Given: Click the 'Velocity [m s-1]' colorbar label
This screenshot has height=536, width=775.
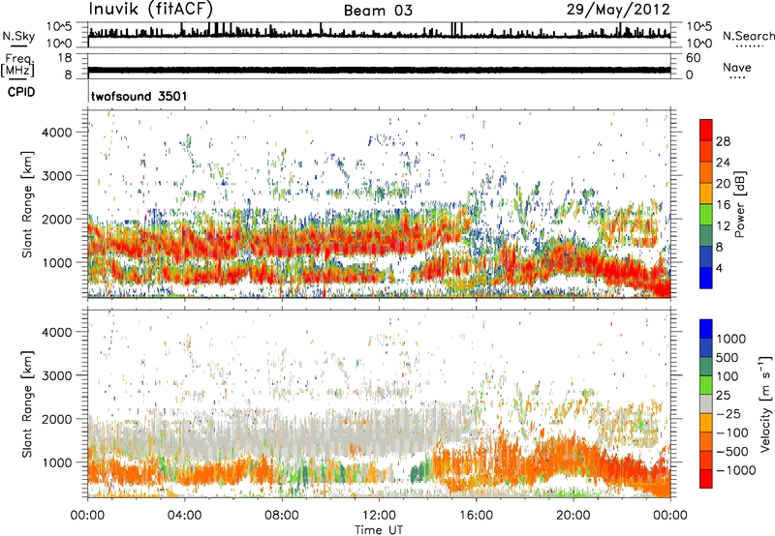Looking at the screenshot, I should tap(765, 403).
